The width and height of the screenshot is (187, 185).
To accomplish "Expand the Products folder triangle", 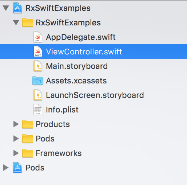I will [x=16, y=124].
